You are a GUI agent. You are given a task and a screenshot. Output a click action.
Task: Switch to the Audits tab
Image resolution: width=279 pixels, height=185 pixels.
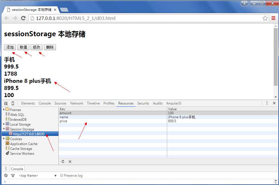click(158, 103)
